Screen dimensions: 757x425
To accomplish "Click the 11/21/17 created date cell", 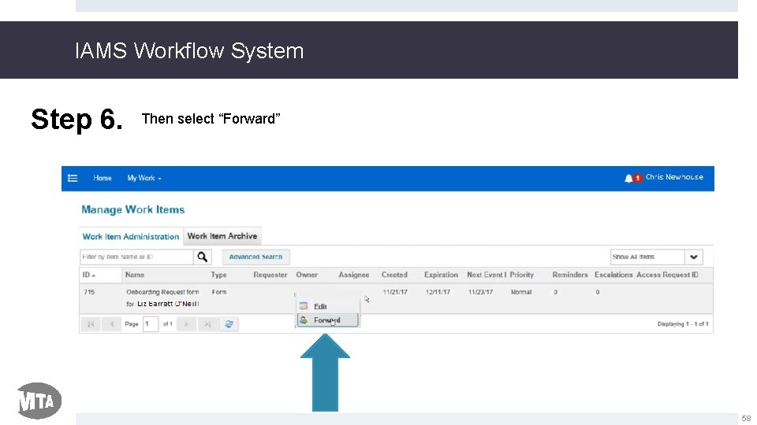I will (395, 292).
